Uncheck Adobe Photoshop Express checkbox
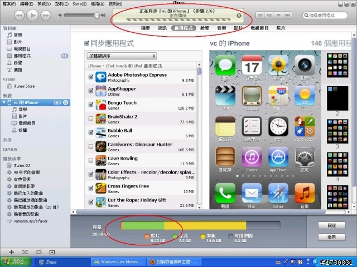The height and width of the screenshot is (267, 357). (90, 77)
